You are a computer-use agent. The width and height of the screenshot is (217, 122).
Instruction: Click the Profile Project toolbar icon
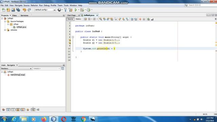click(x=88, y=10)
